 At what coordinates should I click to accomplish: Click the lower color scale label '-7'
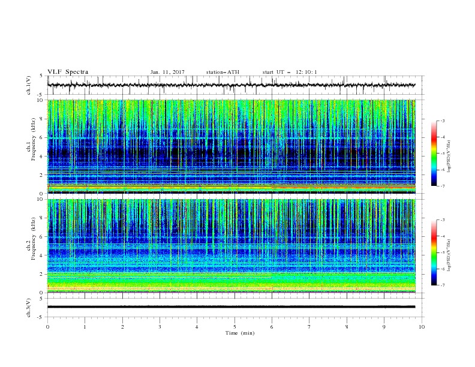pyautogui.click(x=442, y=285)
